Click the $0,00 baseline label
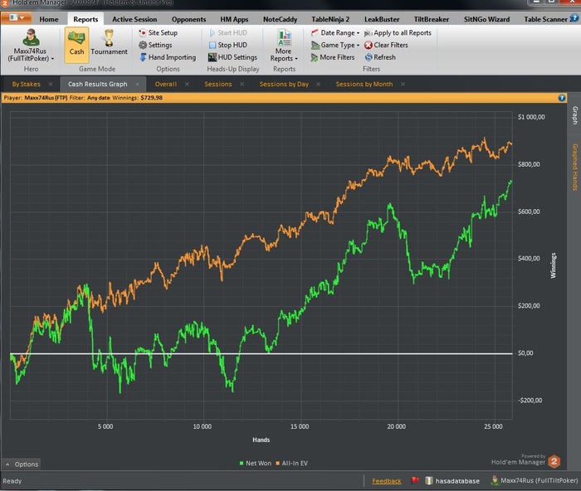This screenshot has height=491, width=581. tap(525, 352)
